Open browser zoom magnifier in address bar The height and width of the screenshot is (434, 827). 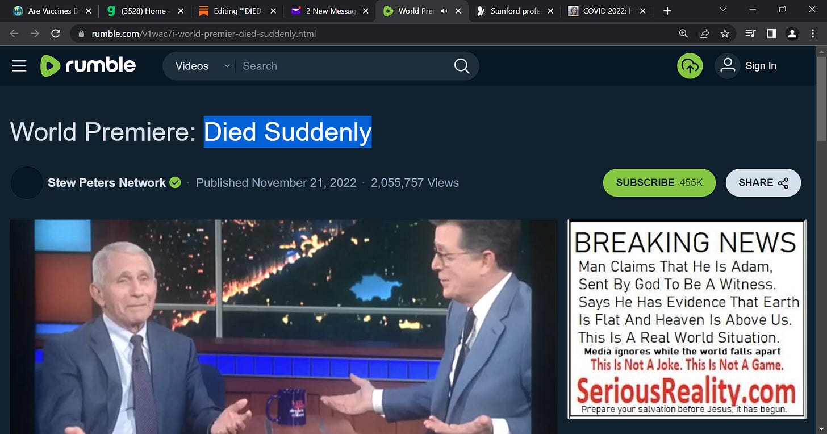684,34
